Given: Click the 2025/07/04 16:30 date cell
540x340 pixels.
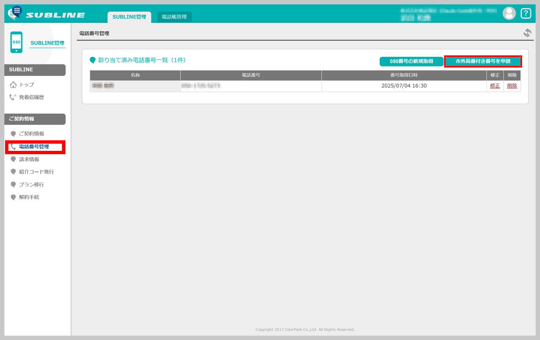Looking at the screenshot, I should (404, 86).
